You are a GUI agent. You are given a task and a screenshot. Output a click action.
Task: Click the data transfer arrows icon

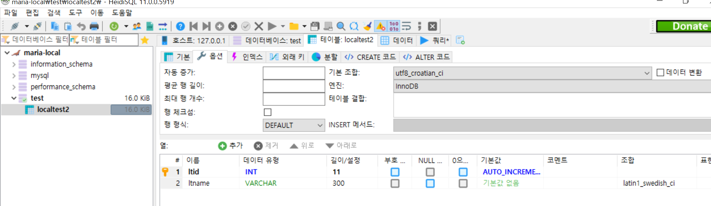[163, 26]
